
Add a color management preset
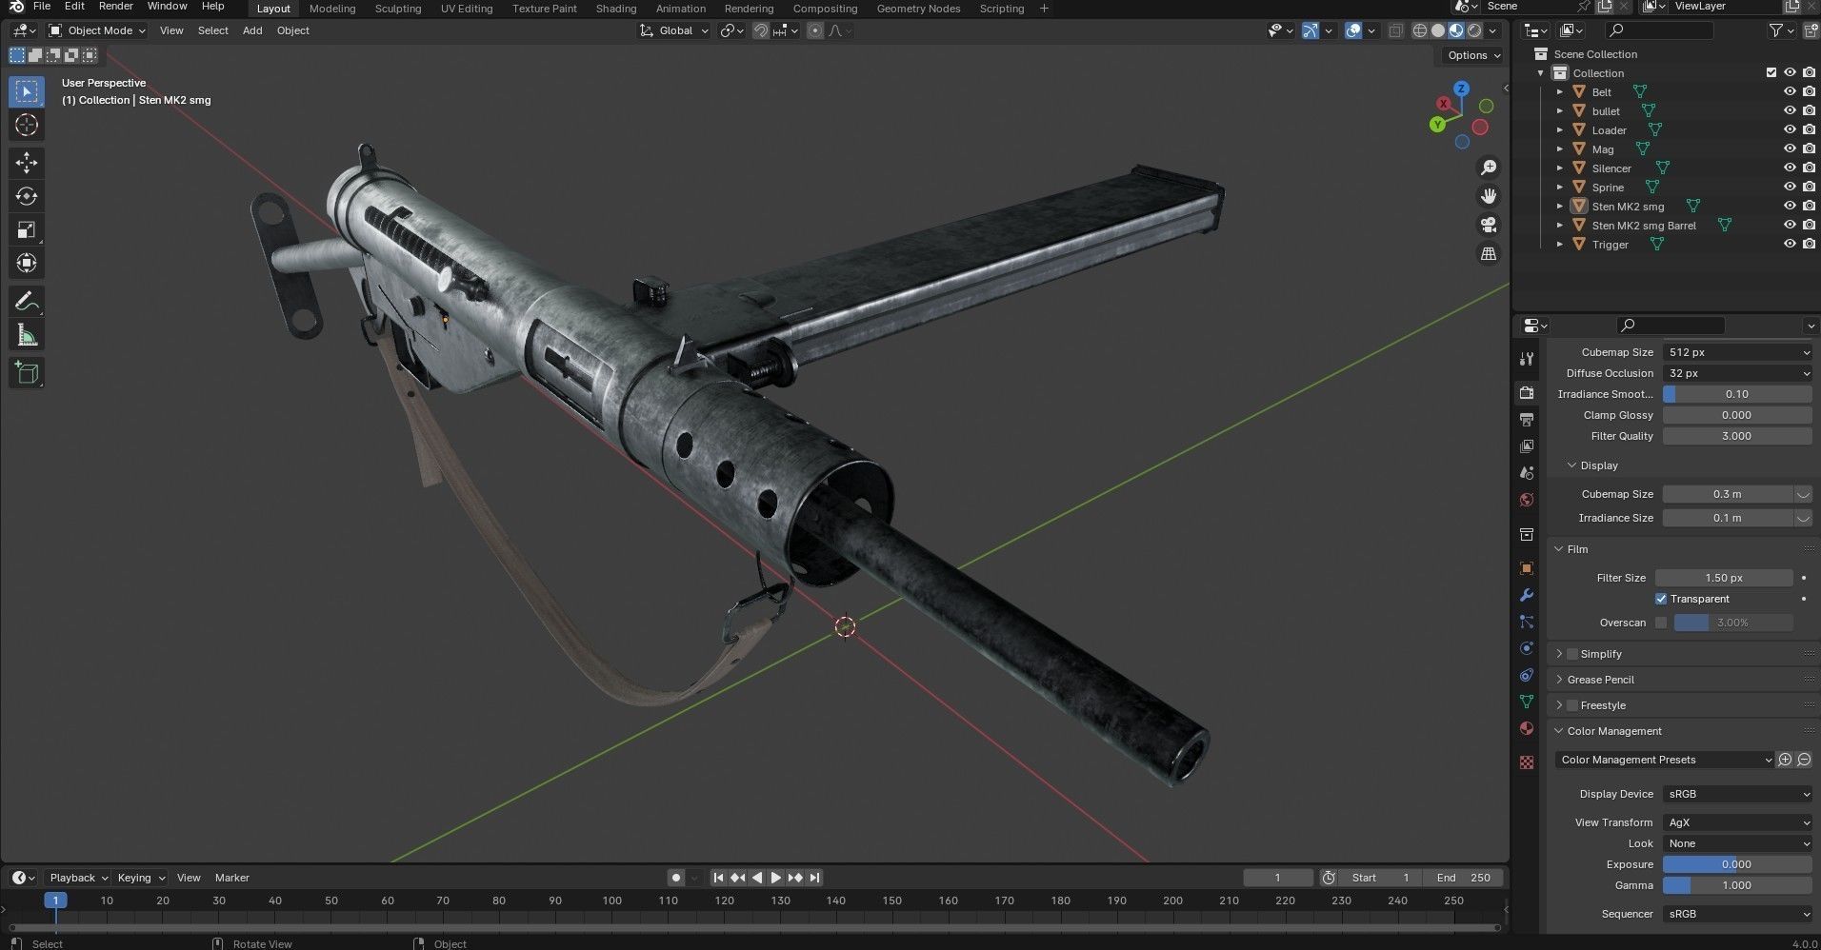tap(1786, 760)
